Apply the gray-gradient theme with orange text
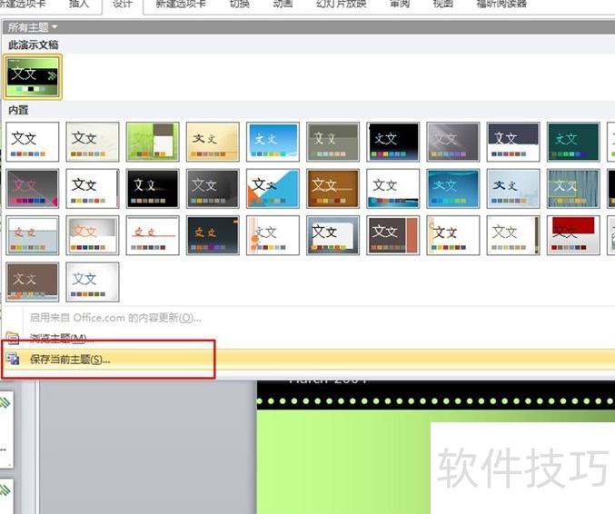This screenshot has height=514, width=615. [93, 235]
